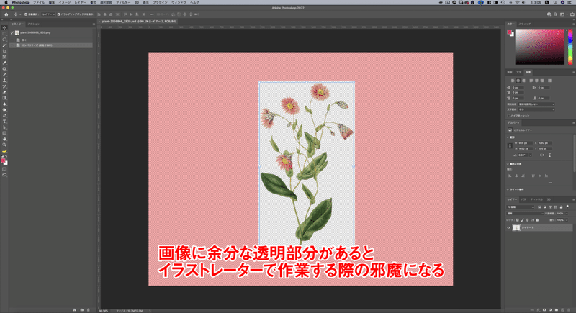Create a new group folder in Layers panel
Viewport: 576px width, 313px height.
(557, 310)
